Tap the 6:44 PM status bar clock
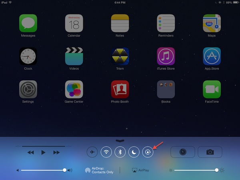 pos(120,2)
